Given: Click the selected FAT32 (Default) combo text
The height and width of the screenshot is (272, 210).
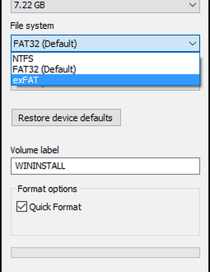Looking at the screenshot, I should point(45,44).
